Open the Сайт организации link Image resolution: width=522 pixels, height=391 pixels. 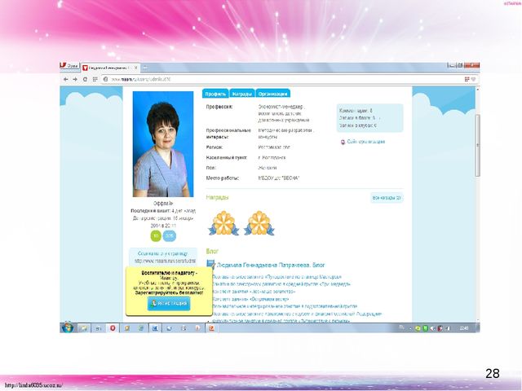(366, 142)
